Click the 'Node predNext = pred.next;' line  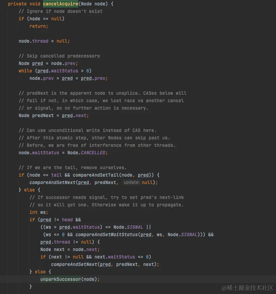[x=54, y=115]
